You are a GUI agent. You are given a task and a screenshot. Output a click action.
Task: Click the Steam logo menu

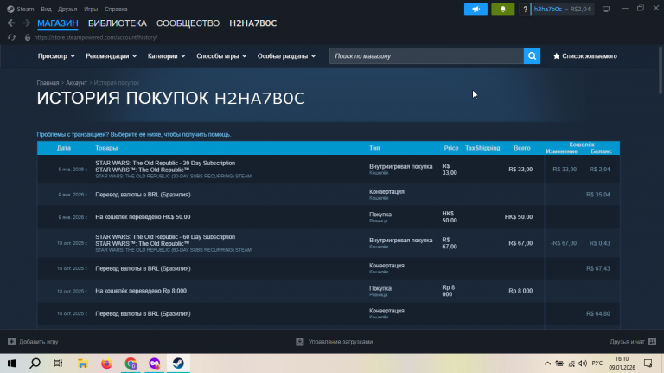[x=21, y=9]
